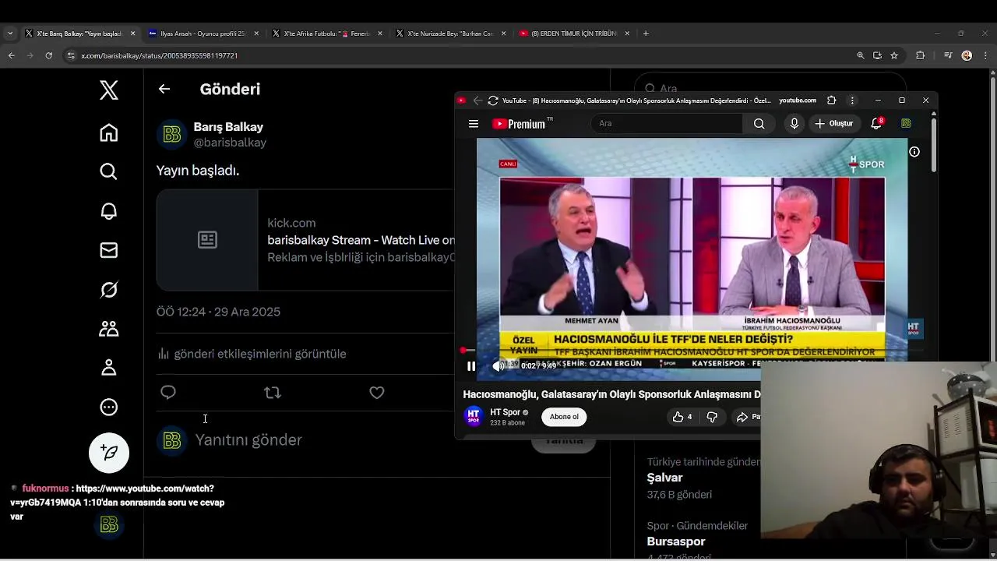997x561 pixels.
Task: Reply to the Barış Balkay post
Action: (x=168, y=393)
